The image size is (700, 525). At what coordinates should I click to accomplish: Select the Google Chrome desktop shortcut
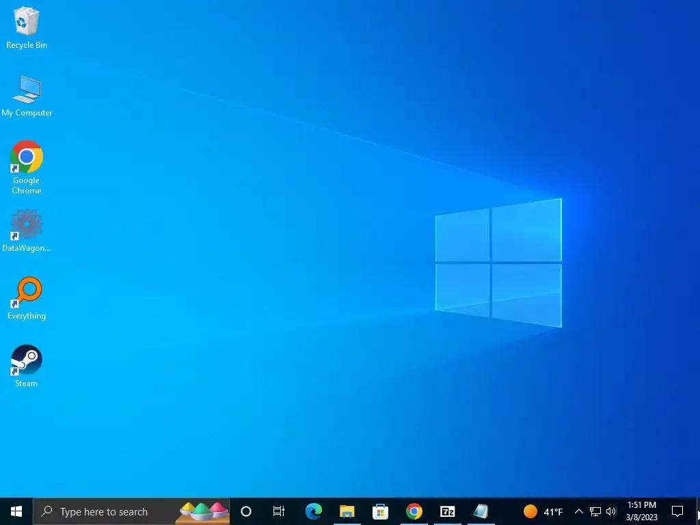27,167
